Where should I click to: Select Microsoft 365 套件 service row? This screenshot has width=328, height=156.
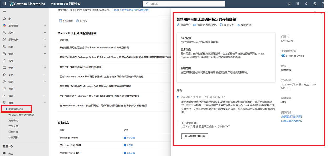coord(70,153)
